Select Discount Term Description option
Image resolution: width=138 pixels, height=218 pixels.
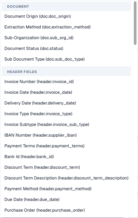click(x=66, y=178)
